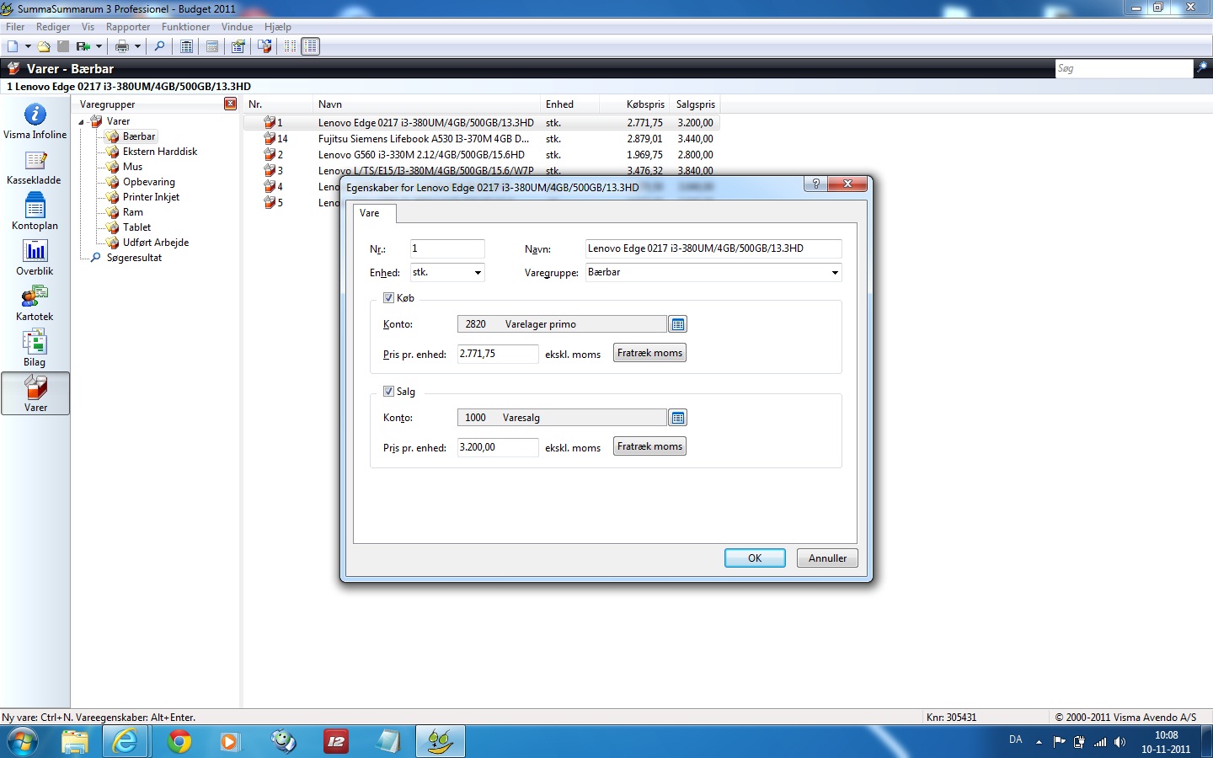
Task: Open account picker for Køb konto
Action: coord(677,324)
